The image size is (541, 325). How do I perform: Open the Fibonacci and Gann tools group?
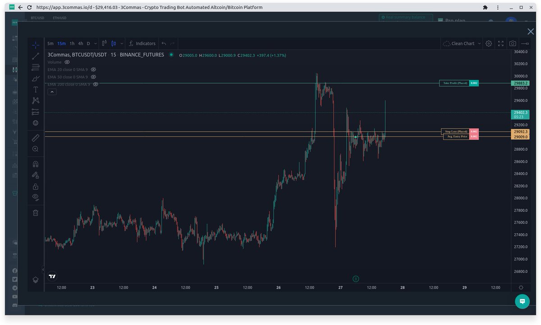pyautogui.click(x=36, y=68)
